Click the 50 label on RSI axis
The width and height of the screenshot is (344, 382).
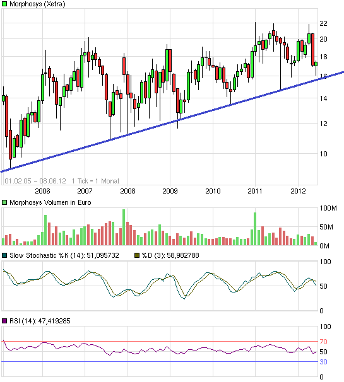point(323,352)
